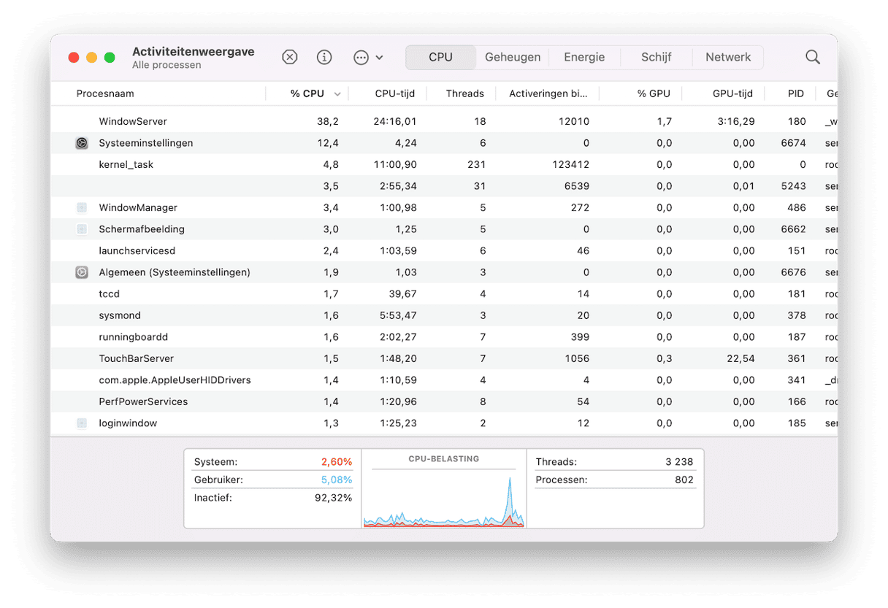Sort by the Procesnaam column header
Image resolution: width=888 pixels, height=608 pixels.
(105, 93)
